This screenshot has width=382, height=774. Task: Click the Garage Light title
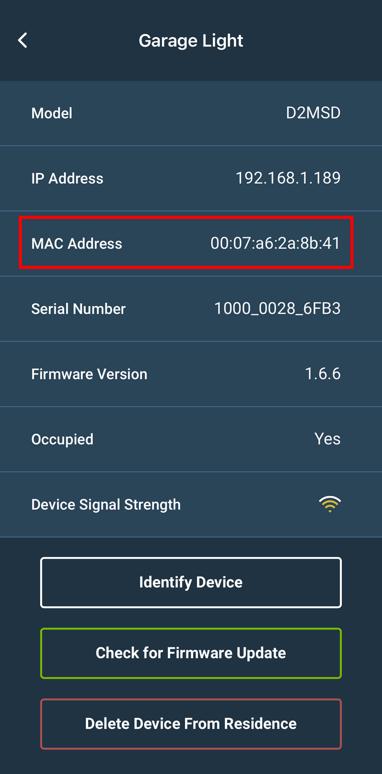[x=191, y=41]
